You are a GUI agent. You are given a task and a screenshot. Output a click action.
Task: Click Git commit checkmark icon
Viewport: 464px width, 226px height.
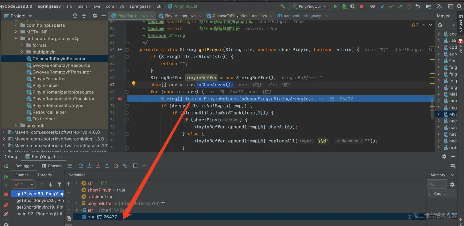tap(391, 6)
